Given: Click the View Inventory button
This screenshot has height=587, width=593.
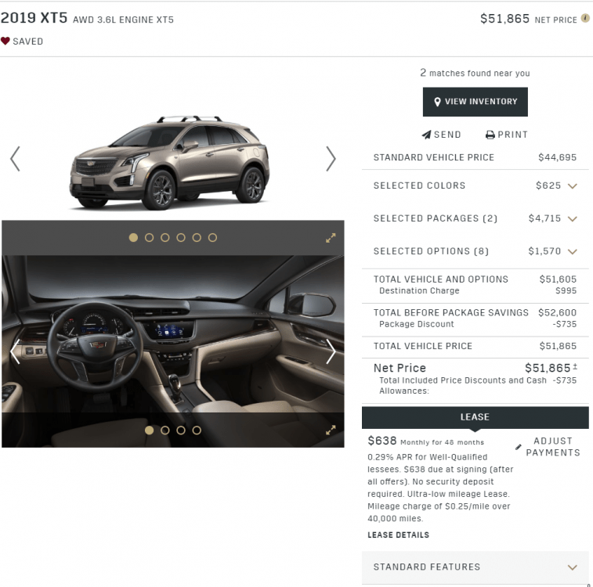Looking at the screenshot, I should [x=475, y=102].
